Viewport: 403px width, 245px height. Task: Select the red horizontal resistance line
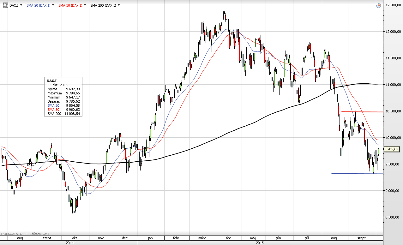(362, 112)
